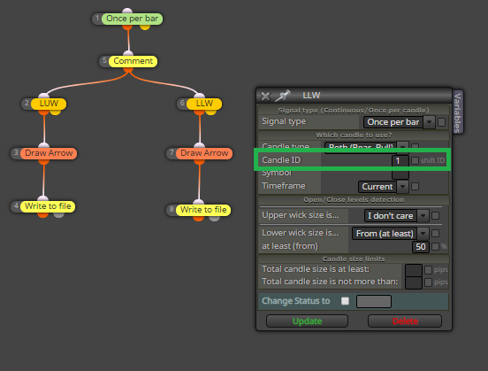The width and height of the screenshot is (488, 371).
Task: Select the LUW node
Action: [49, 104]
